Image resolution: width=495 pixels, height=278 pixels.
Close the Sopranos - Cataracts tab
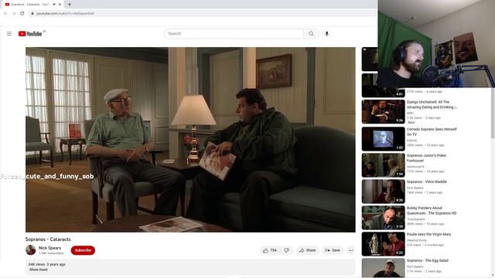click(x=60, y=5)
